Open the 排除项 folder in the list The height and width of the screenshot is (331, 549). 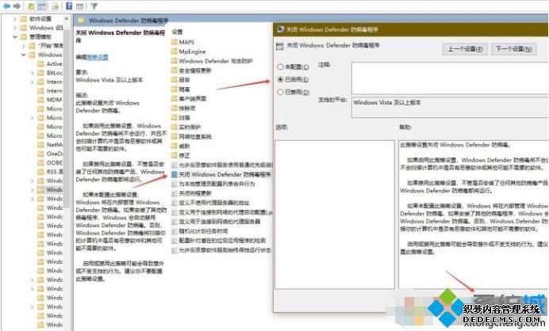coord(183,108)
